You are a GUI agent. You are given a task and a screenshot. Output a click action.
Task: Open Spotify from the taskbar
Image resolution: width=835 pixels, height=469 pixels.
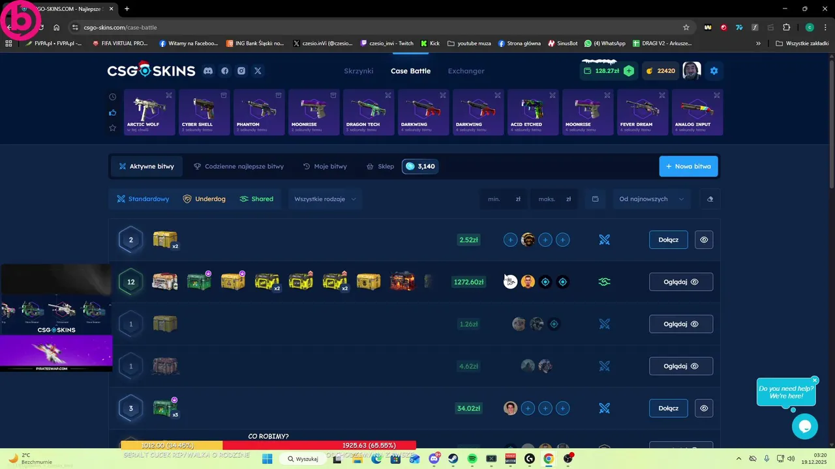[472, 459]
